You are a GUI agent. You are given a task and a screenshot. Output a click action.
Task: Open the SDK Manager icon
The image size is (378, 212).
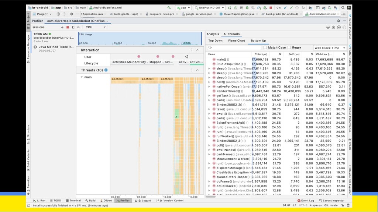pyautogui.click(x=336, y=8)
